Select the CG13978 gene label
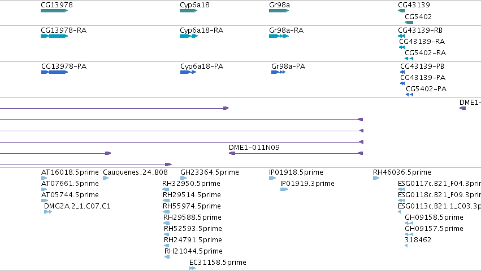 pyautogui.click(x=57, y=5)
